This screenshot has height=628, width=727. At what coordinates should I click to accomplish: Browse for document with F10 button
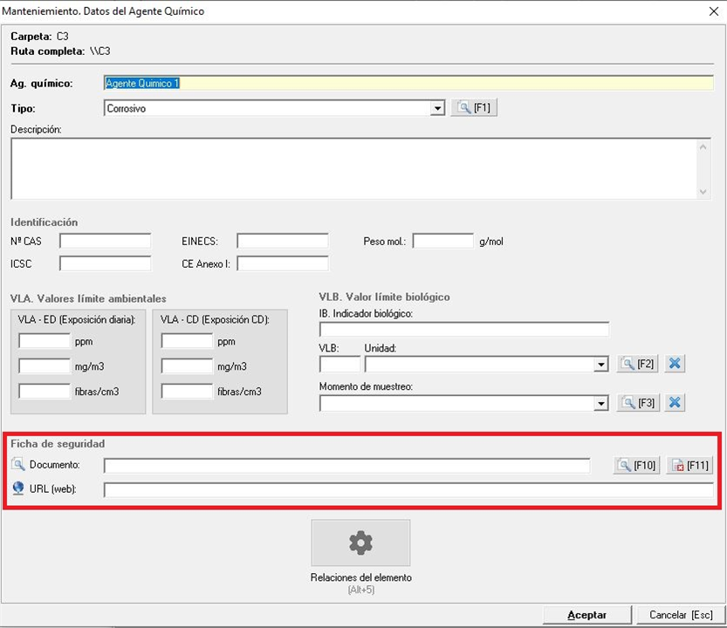(x=637, y=466)
